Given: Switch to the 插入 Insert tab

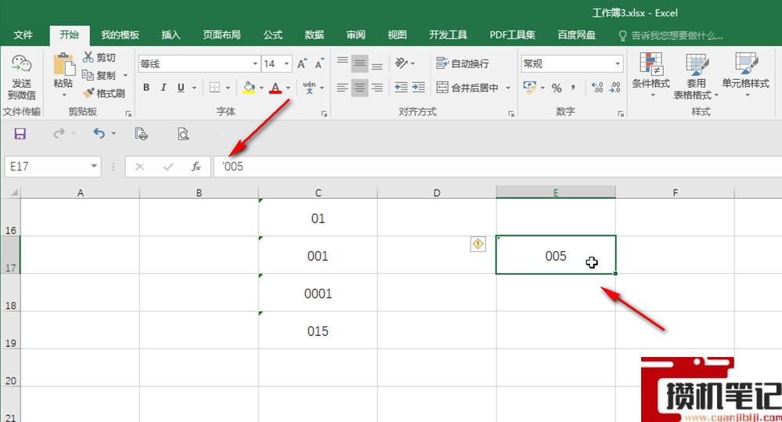Looking at the screenshot, I should click(171, 34).
